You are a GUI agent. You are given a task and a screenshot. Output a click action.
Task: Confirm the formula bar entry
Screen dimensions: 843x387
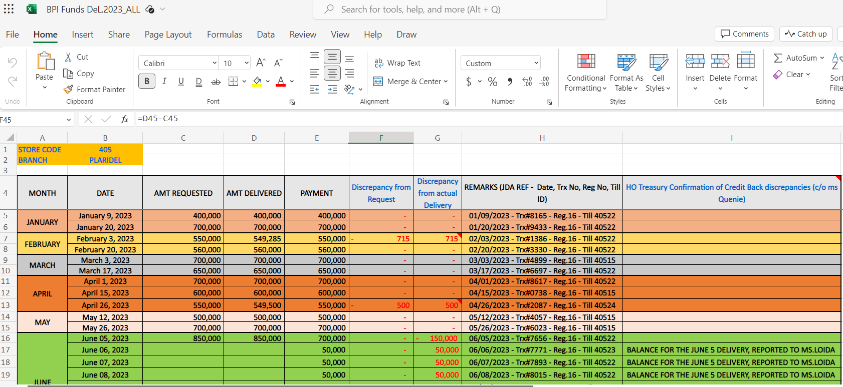[x=106, y=119]
